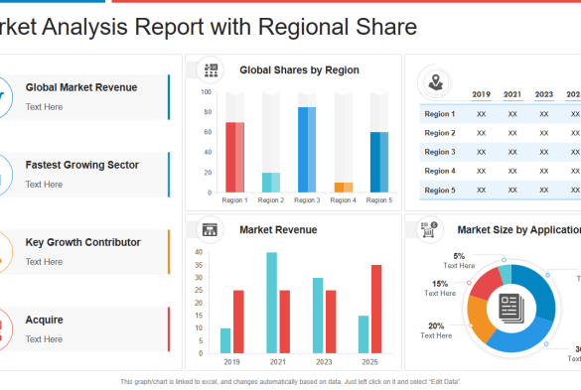Click the map location pin icon

coord(435,82)
